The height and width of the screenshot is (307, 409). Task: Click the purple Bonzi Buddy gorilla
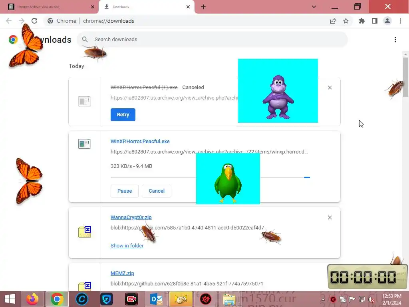[278, 97]
